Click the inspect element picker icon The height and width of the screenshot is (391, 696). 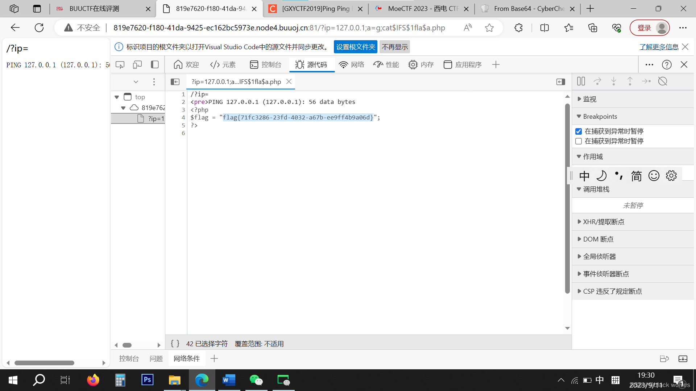(120, 65)
